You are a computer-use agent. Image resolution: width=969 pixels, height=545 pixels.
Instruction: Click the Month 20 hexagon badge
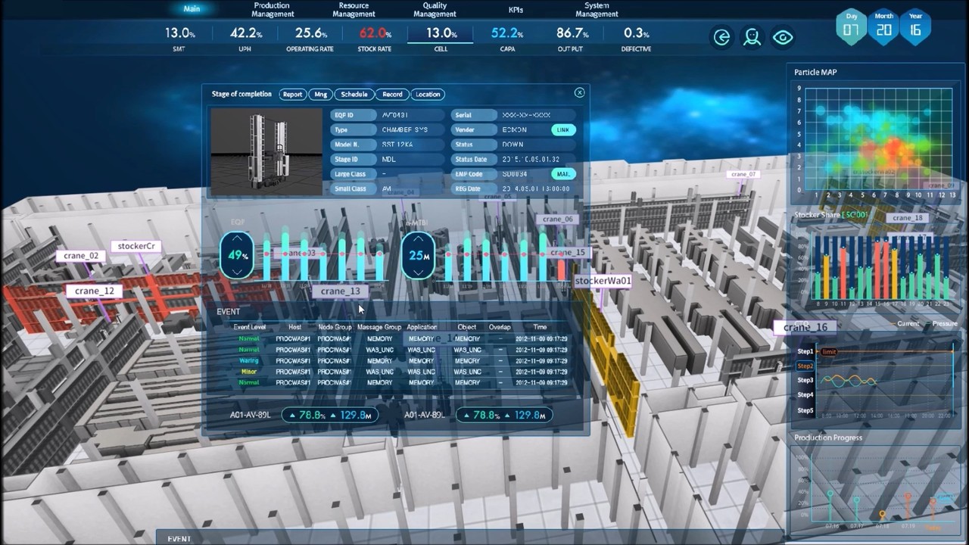(x=883, y=27)
